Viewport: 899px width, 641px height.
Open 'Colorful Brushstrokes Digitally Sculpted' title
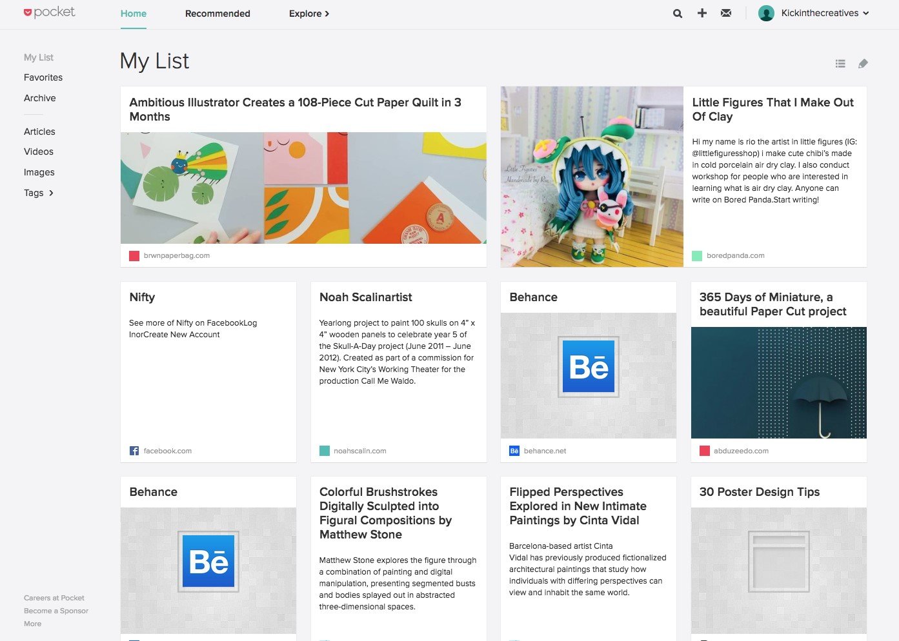point(385,513)
